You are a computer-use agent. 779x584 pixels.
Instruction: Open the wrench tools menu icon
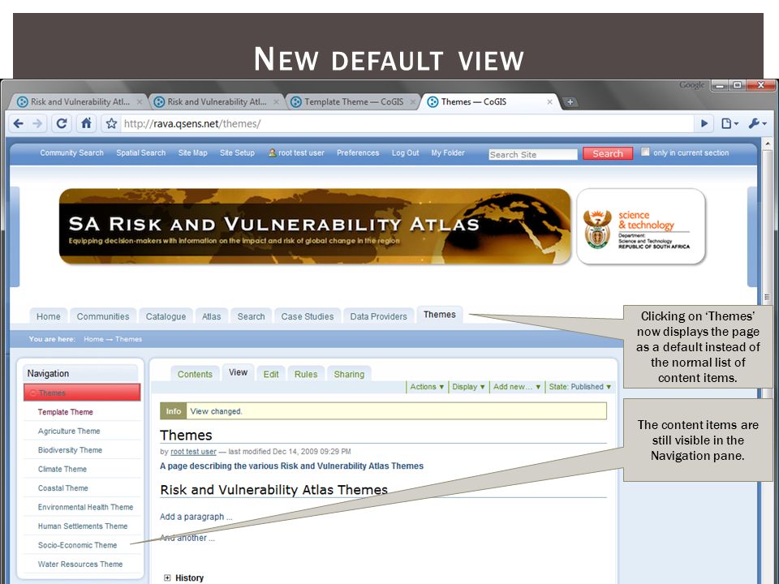pos(757,123)
